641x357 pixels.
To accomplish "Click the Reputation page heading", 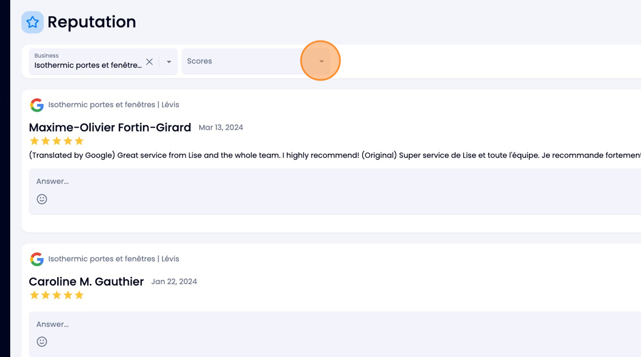I will click(92, 22).
